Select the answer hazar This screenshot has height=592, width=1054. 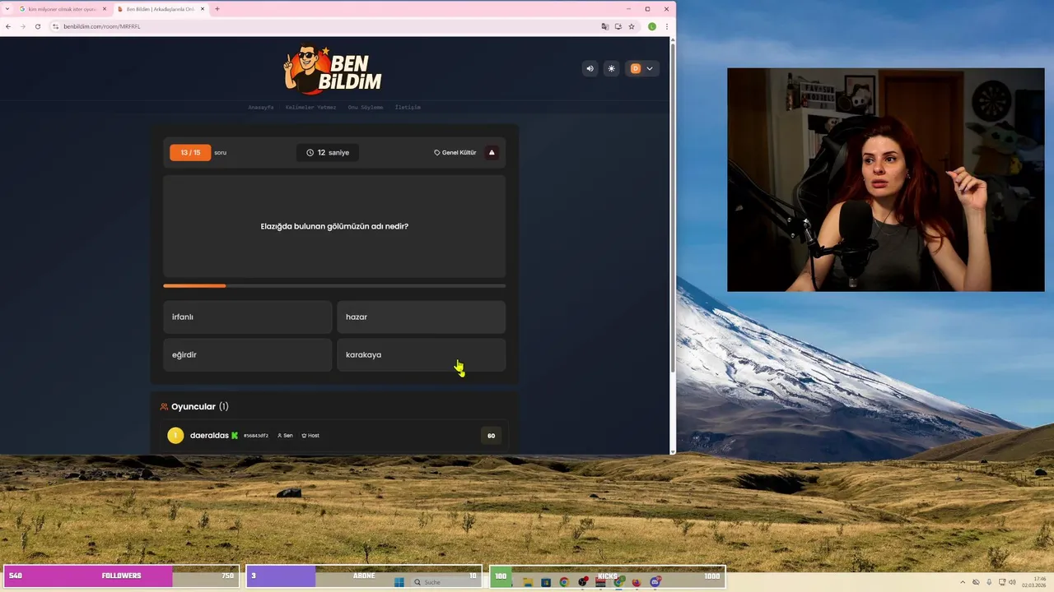point(421,317)
